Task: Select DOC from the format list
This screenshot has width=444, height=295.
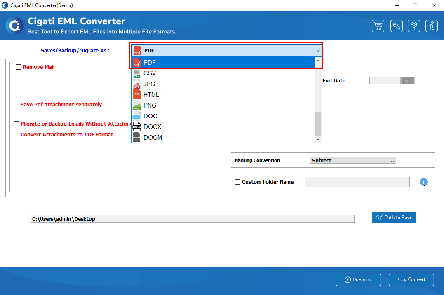Action: click(x=223, y=116)
